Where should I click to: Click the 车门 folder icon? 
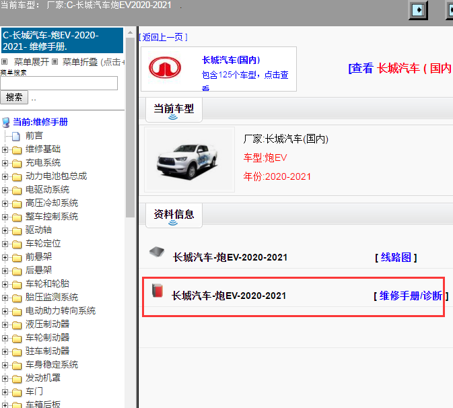pyautogui.click(x=17, y=393)
